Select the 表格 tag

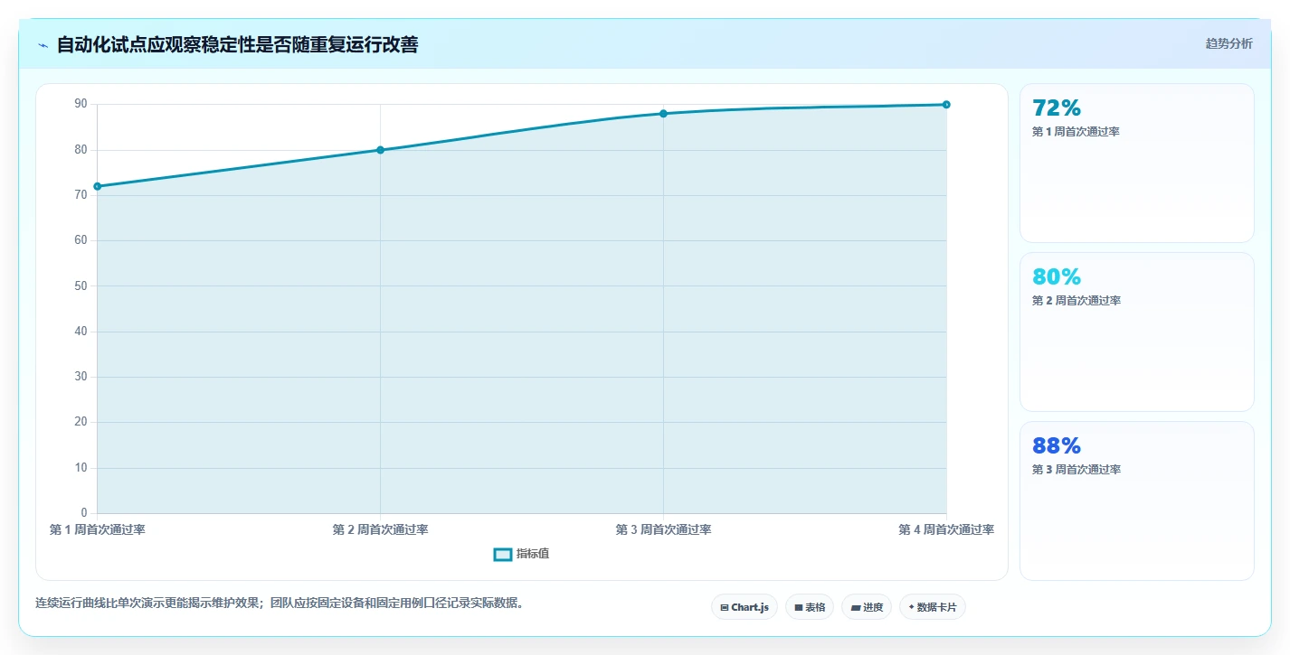(x=810, y=607)
